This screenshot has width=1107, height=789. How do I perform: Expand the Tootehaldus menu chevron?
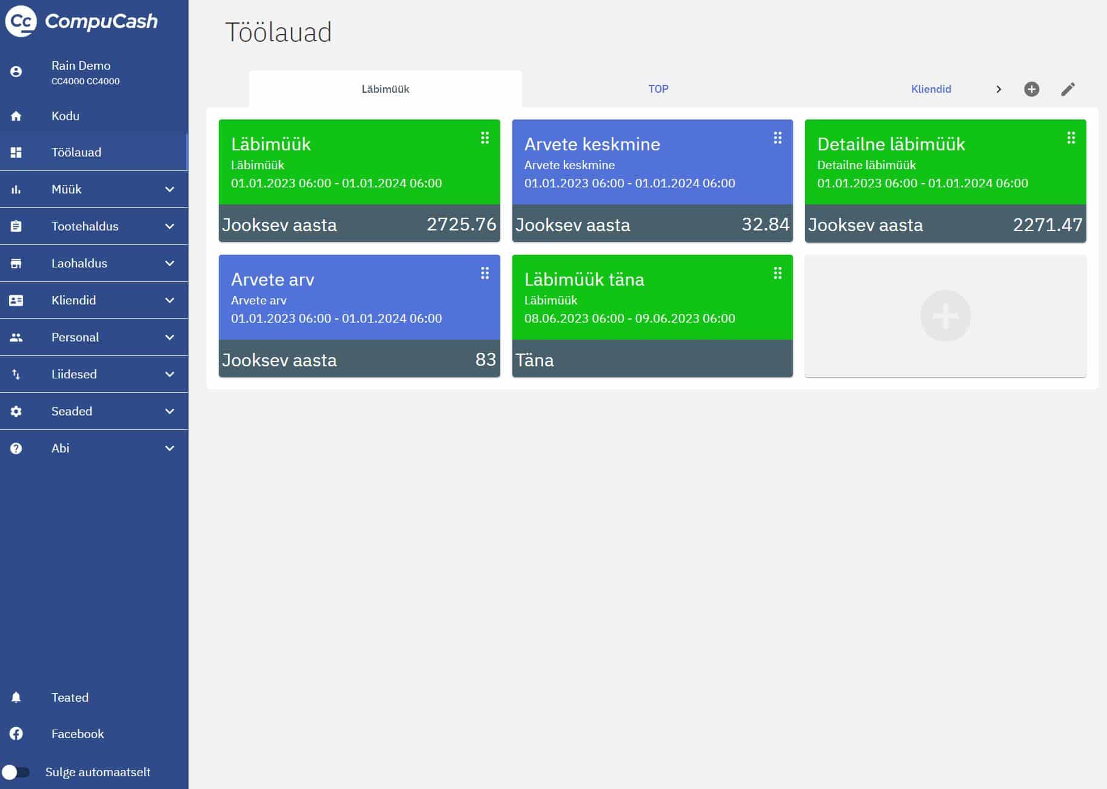[x=170, y=226]
